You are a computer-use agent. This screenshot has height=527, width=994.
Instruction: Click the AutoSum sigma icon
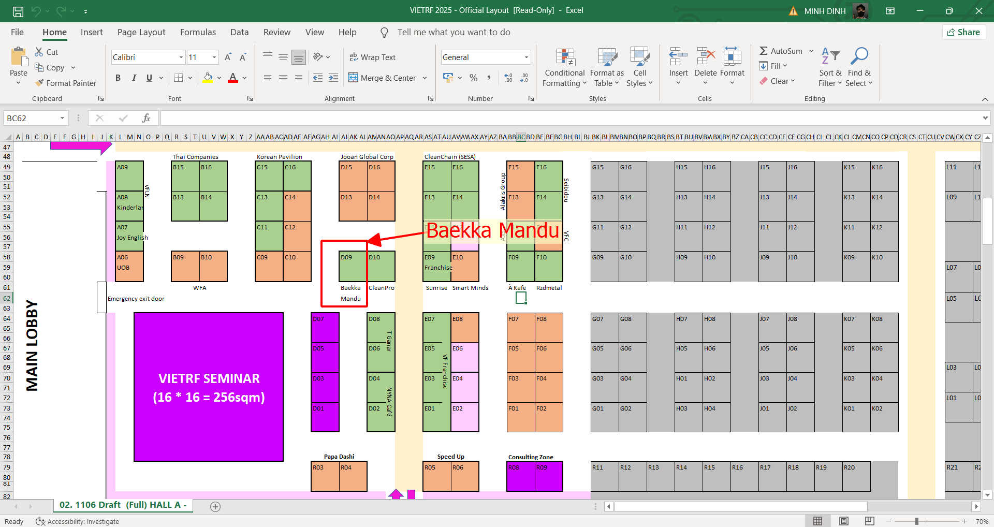point(763,51)
